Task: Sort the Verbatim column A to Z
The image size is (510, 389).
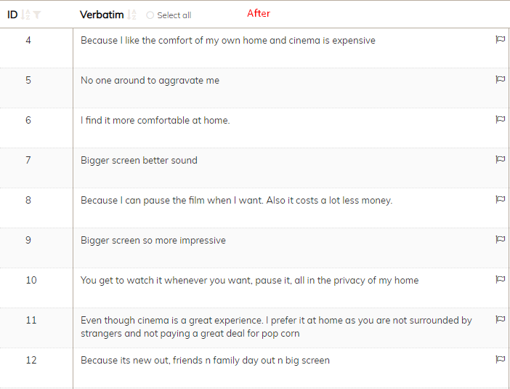Action: point(131,15)
